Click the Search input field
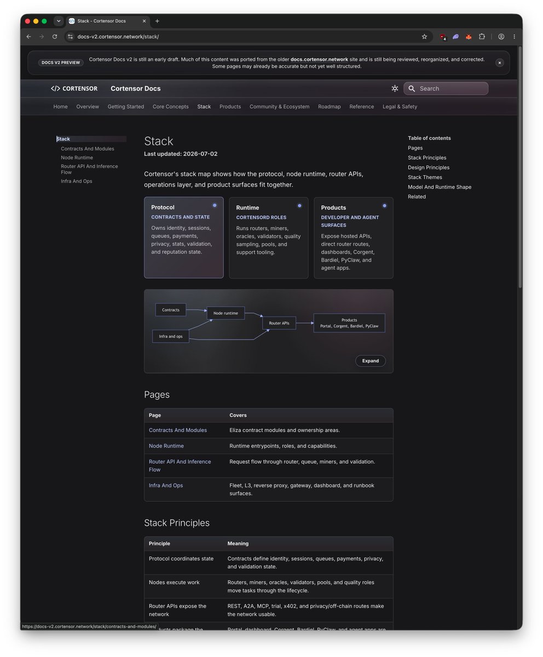 [446, 88]
